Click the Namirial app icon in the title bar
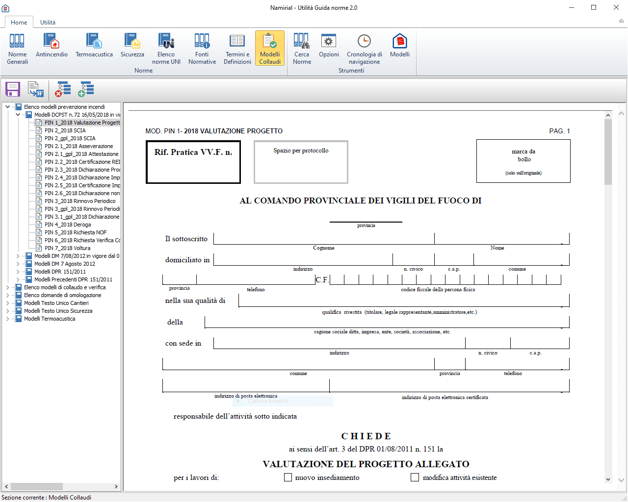Viewport: 628px width, 502px height. coord(6,8)
